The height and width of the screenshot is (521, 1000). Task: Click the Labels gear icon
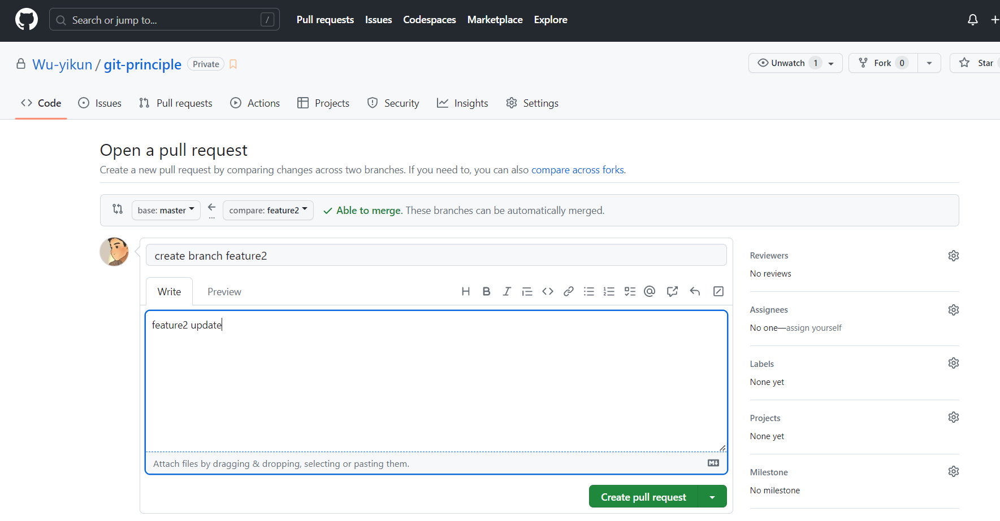click(953, 363)
